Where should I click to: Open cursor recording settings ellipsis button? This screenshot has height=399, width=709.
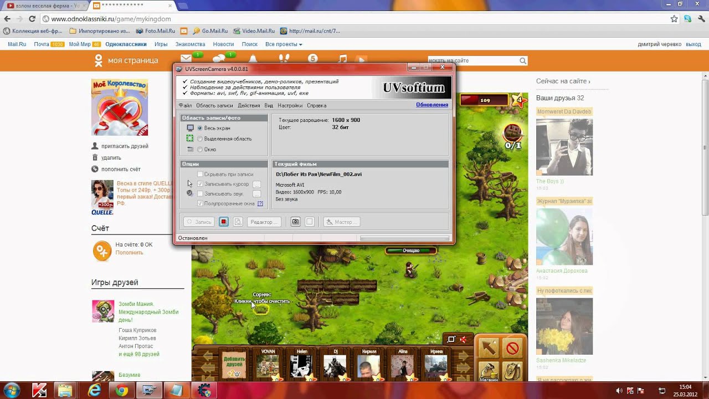point(257,184)
